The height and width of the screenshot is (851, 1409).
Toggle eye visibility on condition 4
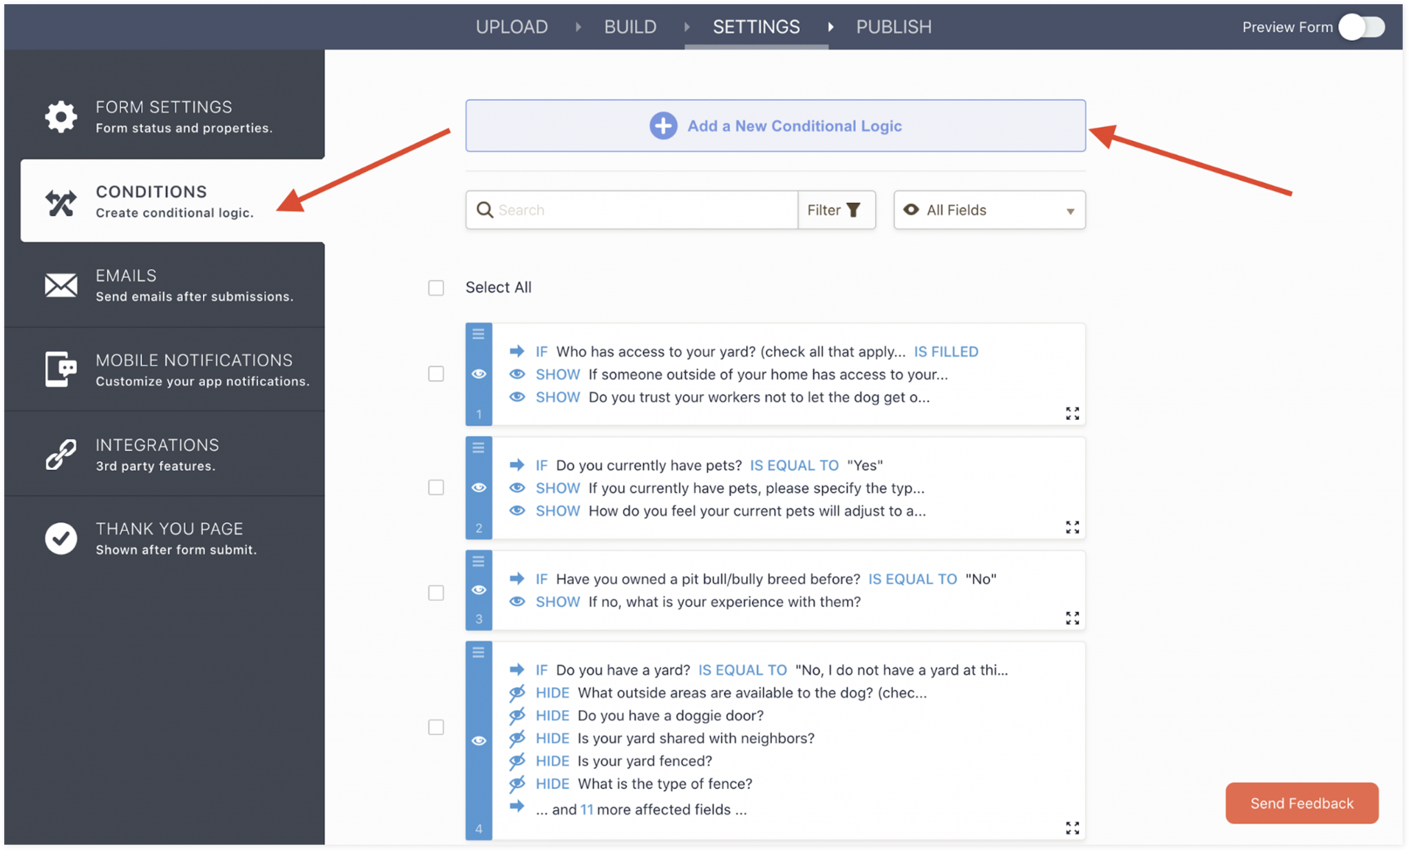(x=479, y=740)
